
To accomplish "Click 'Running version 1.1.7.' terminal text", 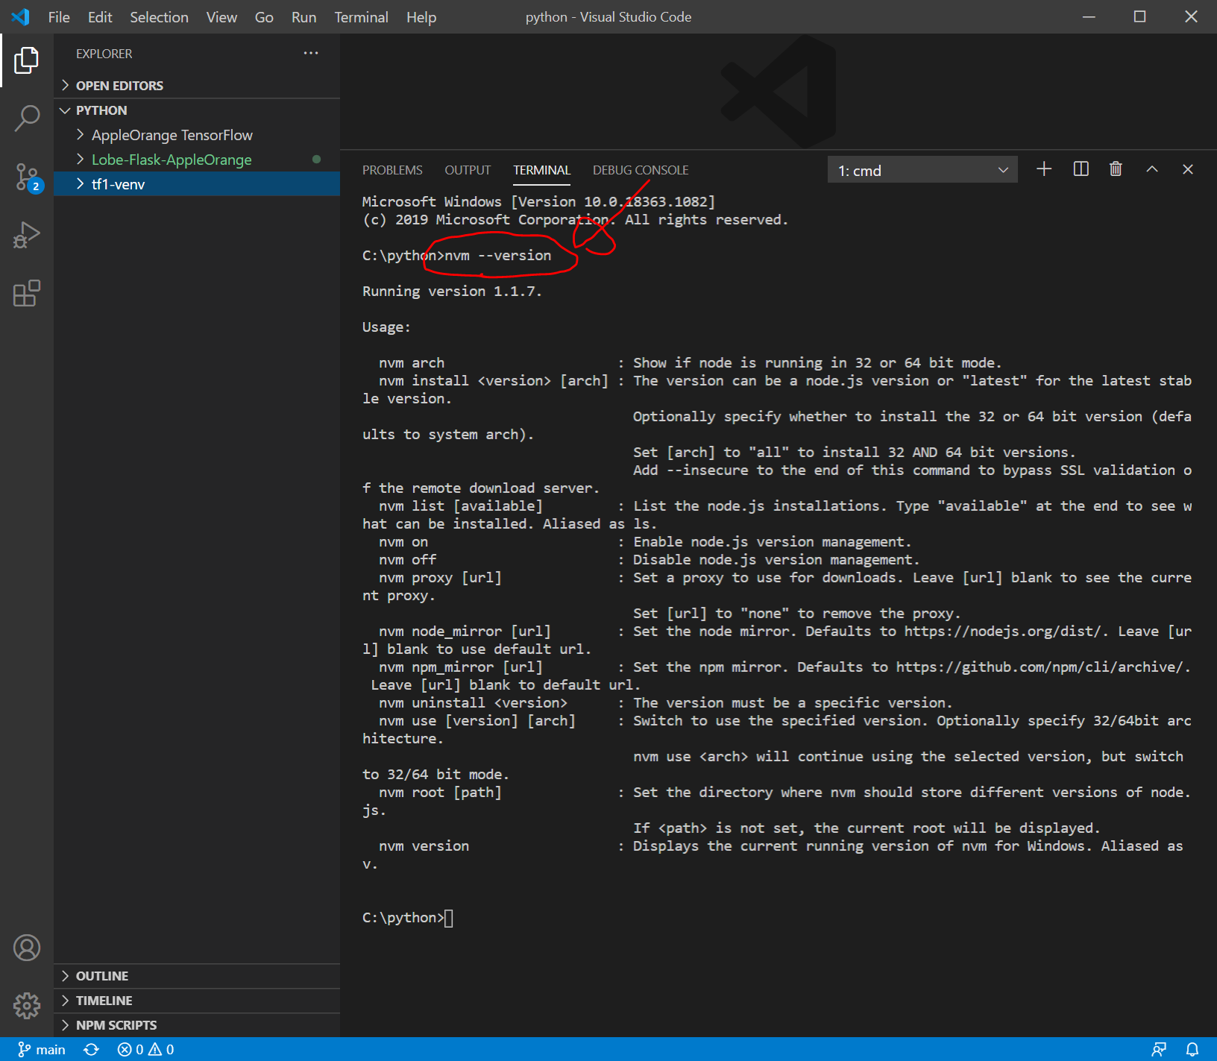I will click(452, 292).
